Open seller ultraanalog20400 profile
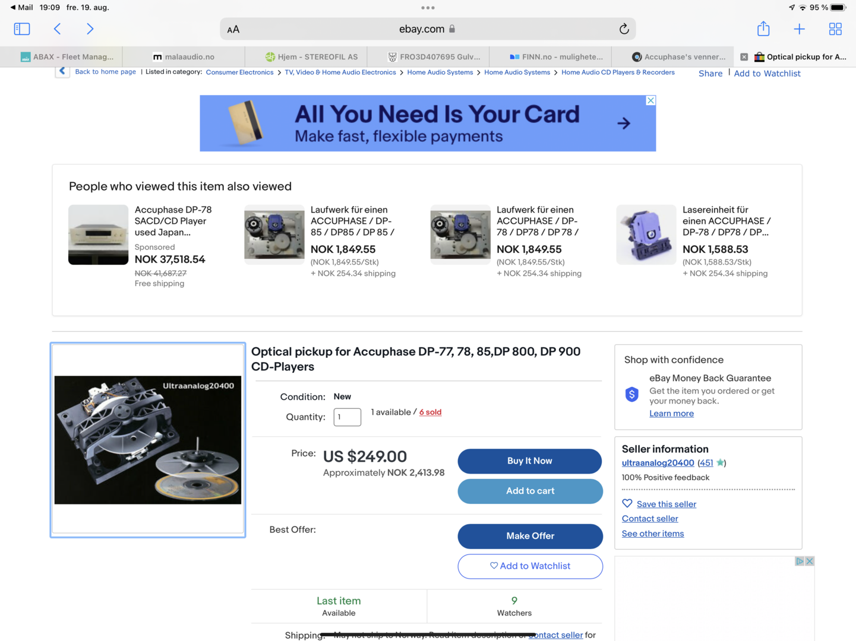This screenshot has height=641, width=856. pyautogui.click(x=658, y=463)
